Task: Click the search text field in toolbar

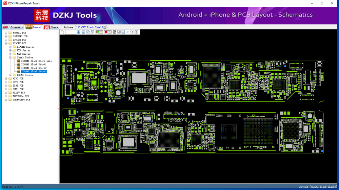Action: 71,32
